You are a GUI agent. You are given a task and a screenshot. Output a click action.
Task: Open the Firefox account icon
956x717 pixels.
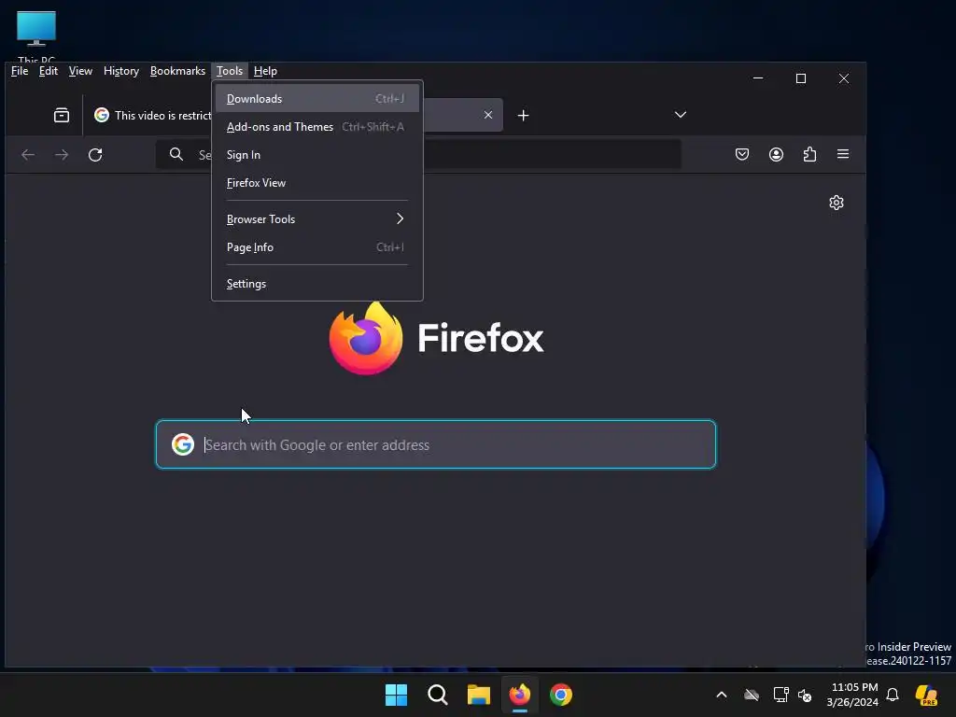(x=776, y=154)
